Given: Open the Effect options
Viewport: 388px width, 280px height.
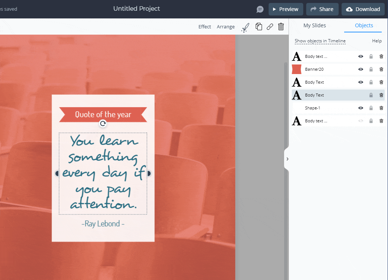Looking at the screenshot, I should coord(205,27).
